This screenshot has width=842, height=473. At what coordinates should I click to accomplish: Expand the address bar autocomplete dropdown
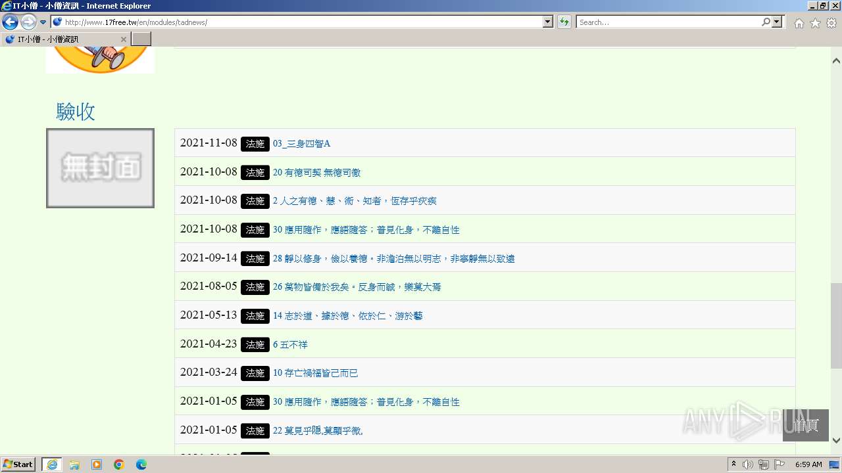[548, 22]
